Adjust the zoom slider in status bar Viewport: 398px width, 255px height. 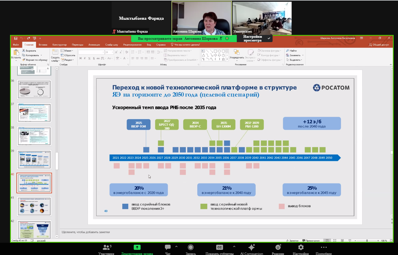tap(367, 241)
